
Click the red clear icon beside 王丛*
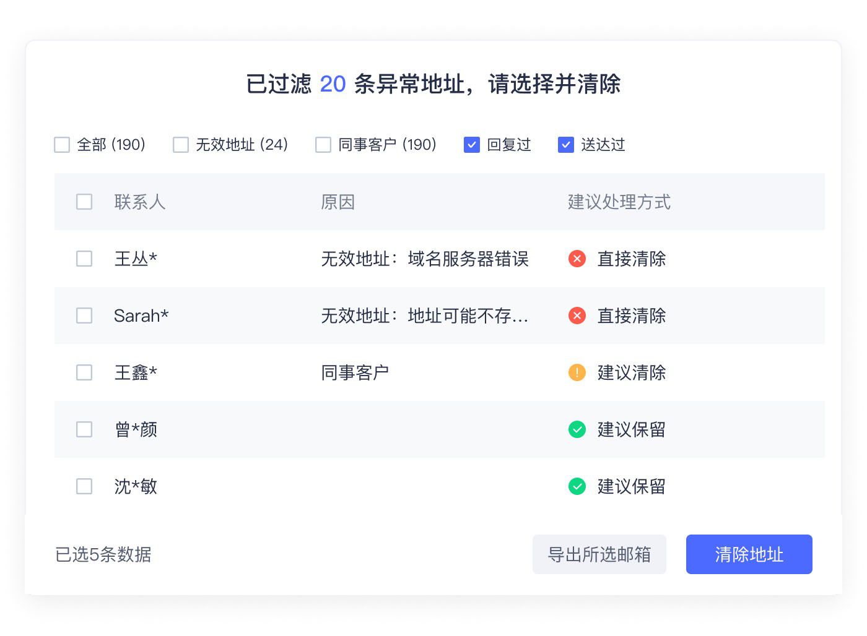577,259
